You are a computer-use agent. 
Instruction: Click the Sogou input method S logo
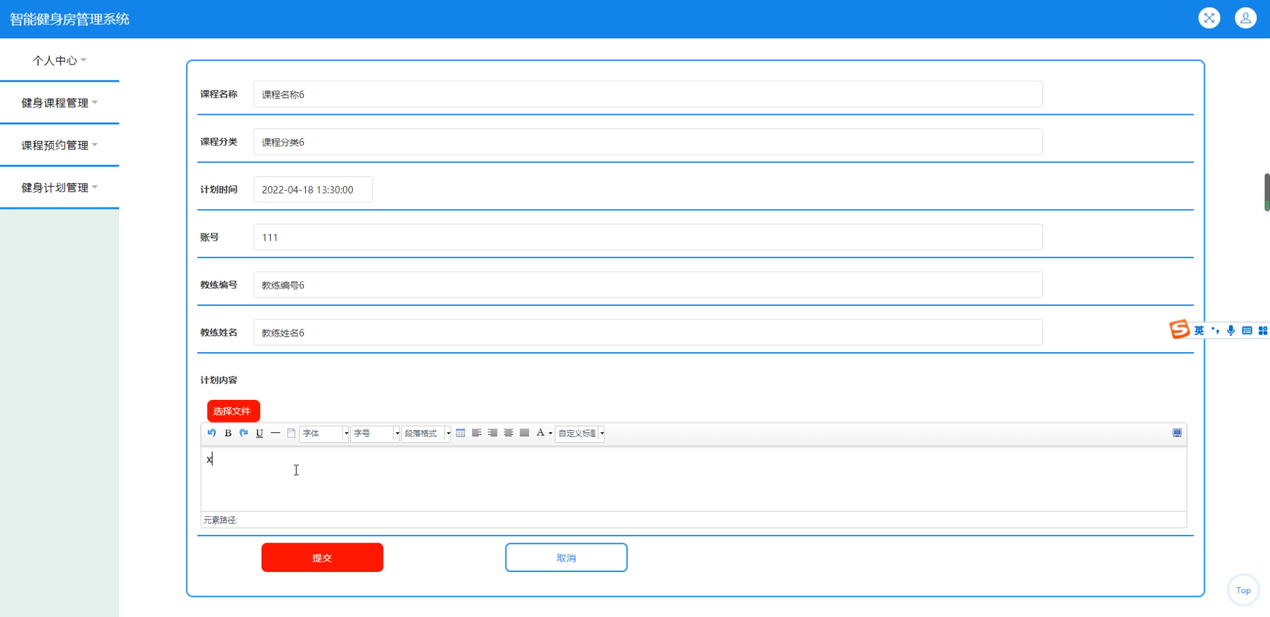1179,329
